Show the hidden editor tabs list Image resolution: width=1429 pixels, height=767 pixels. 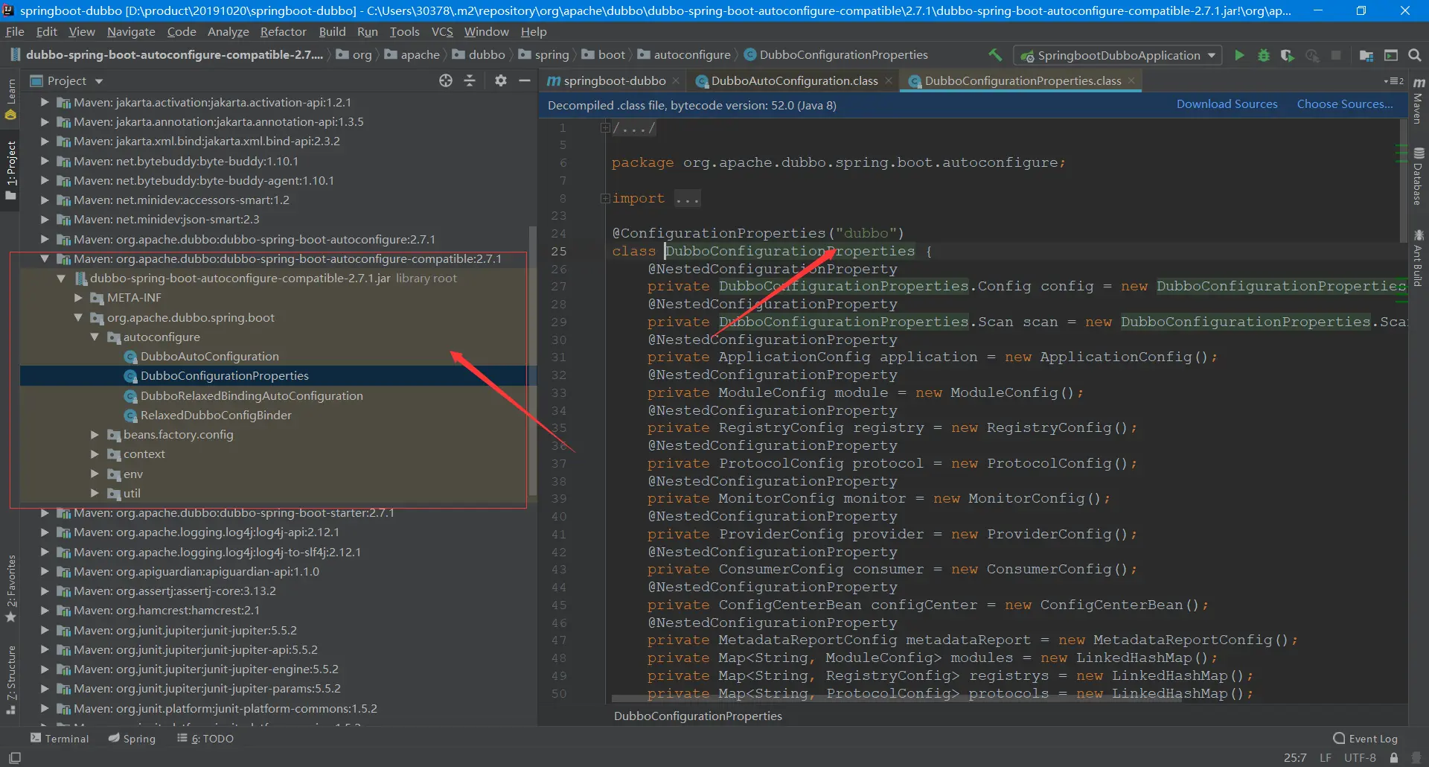point(1394,80)
